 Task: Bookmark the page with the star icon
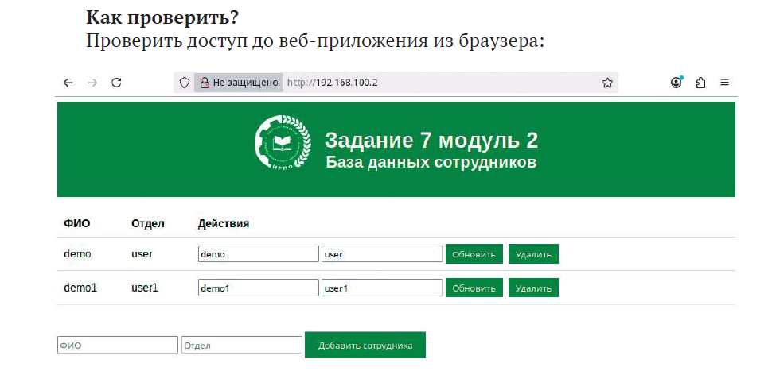point(607,83)
